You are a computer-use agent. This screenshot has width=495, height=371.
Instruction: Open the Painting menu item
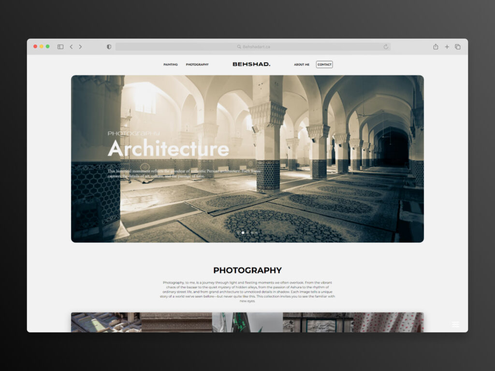pos(171,65)
